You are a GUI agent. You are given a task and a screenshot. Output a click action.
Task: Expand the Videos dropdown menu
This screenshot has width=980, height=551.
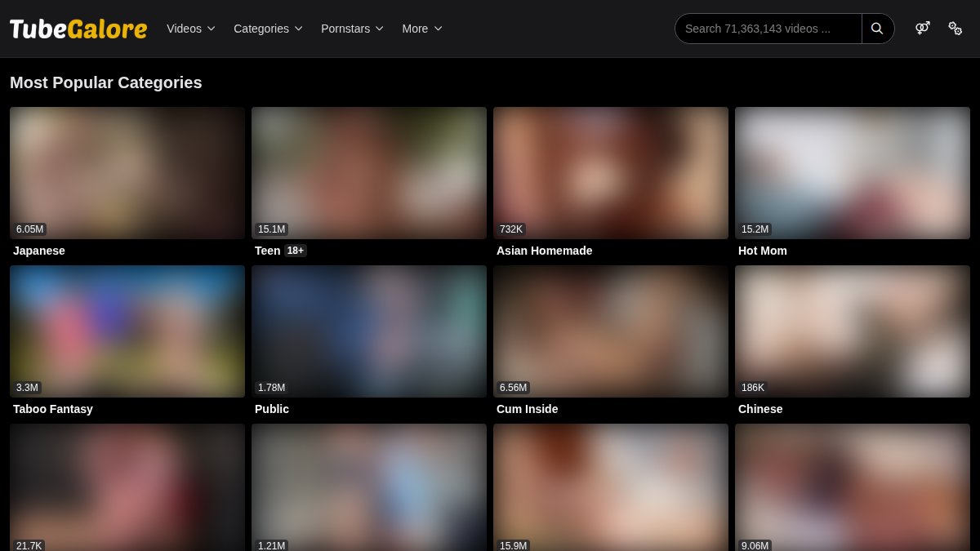[191, 29]
